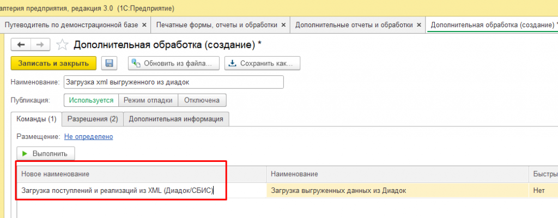Set publication to Используется
558x218 pixels.
point(91,100)
